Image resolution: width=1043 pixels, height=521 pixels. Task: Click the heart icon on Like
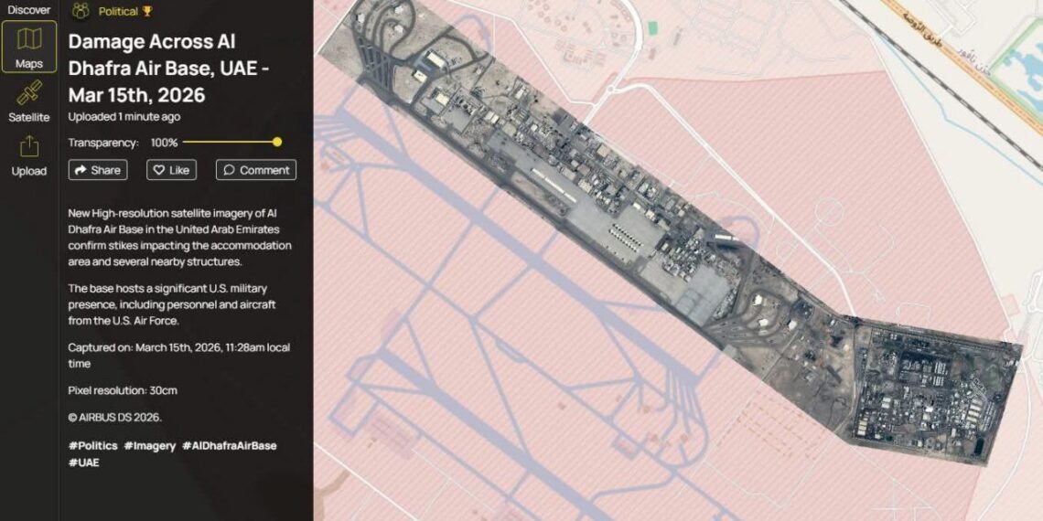click(x=159, y=170)
